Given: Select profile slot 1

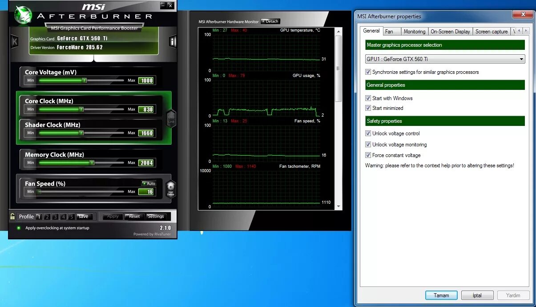Looking at the screenshot, I should click(x=39, y=217).
